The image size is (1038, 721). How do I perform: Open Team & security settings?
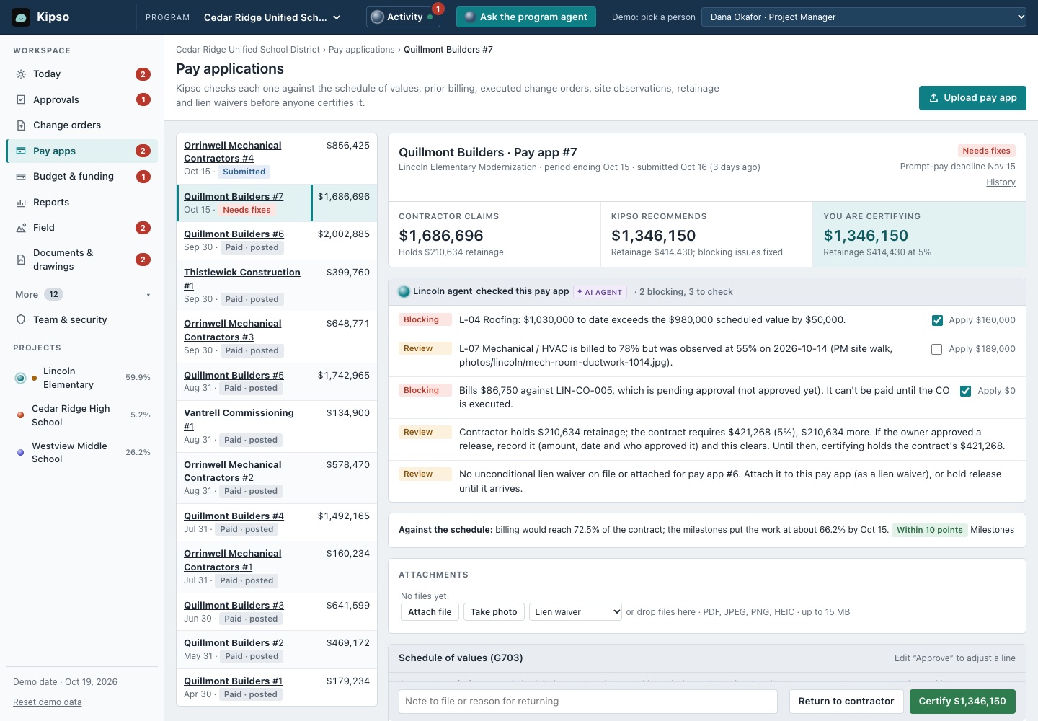click(81, 320)
